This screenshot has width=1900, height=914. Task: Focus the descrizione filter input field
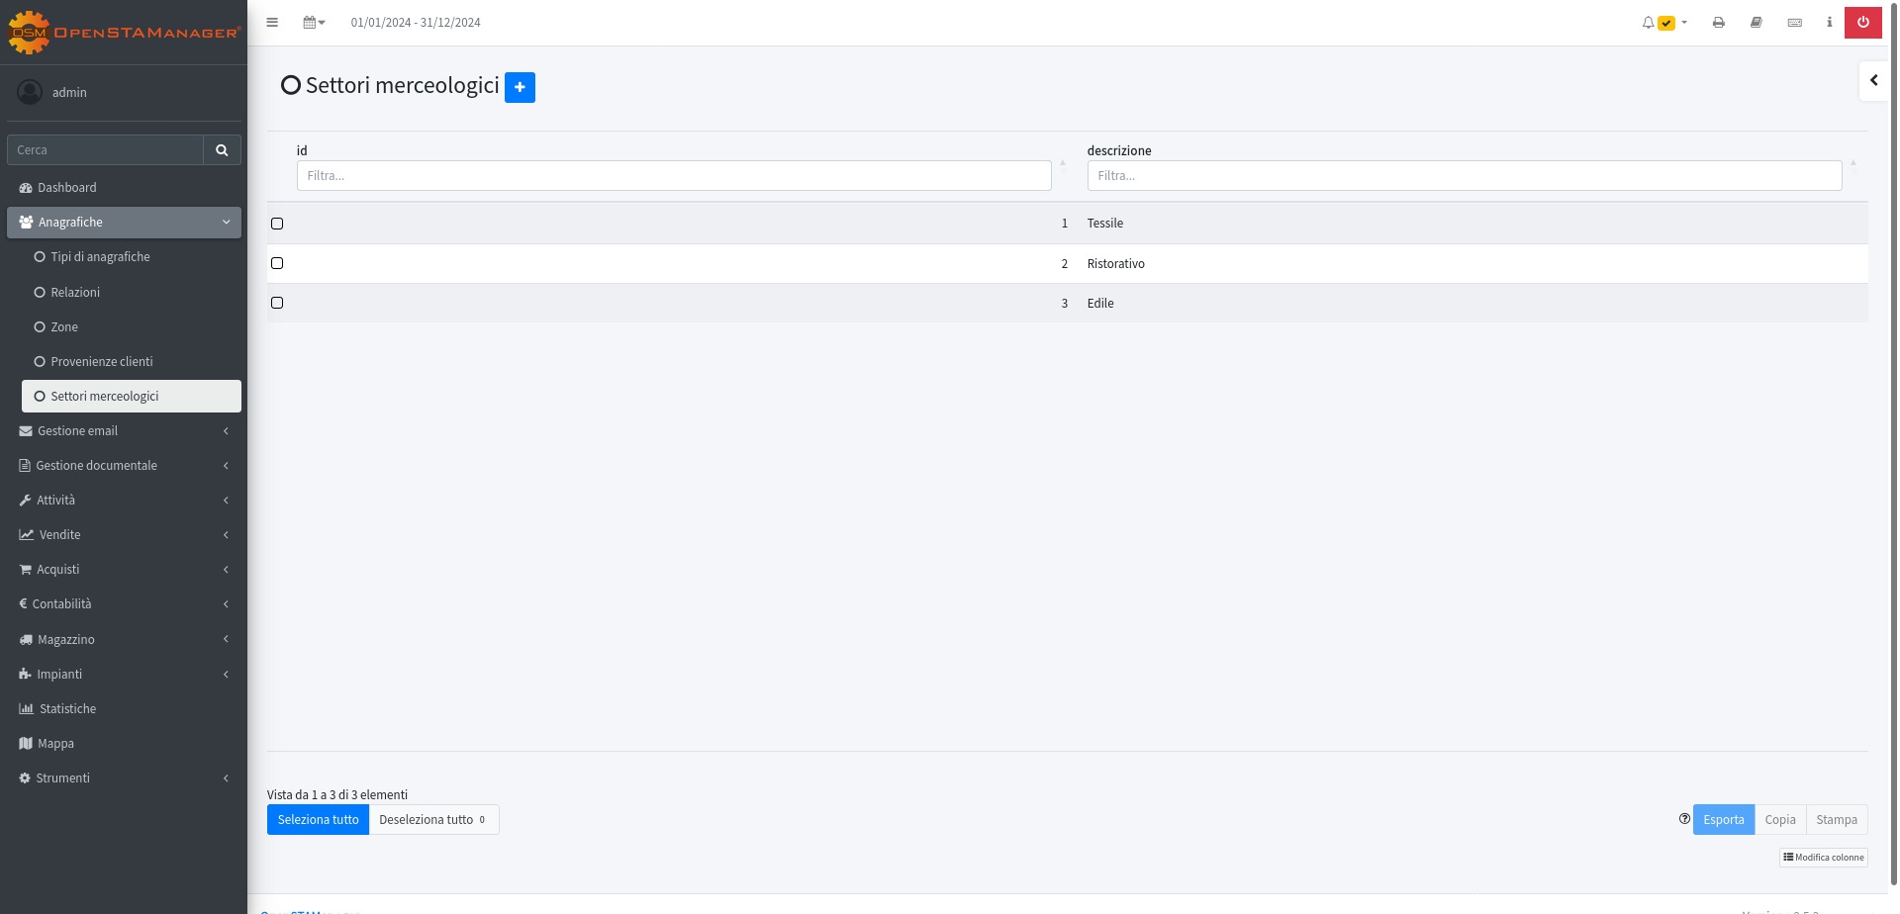pos(1464,176)
